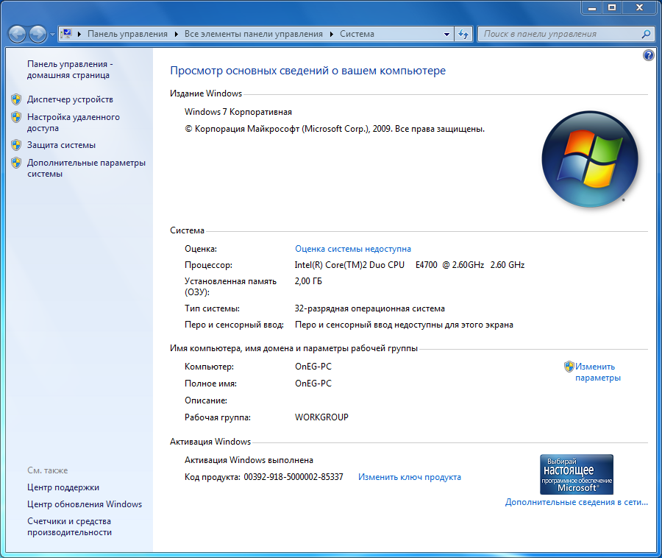This screenshot has width=662, height=558.
Task: Click the Windows 7 Корпоративная edition text
Action: pyautogui.click(x=238, y=112)
